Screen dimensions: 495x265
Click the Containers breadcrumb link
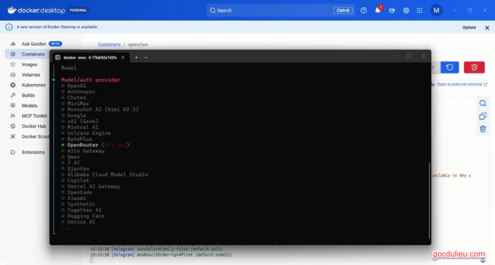point(110,44)
